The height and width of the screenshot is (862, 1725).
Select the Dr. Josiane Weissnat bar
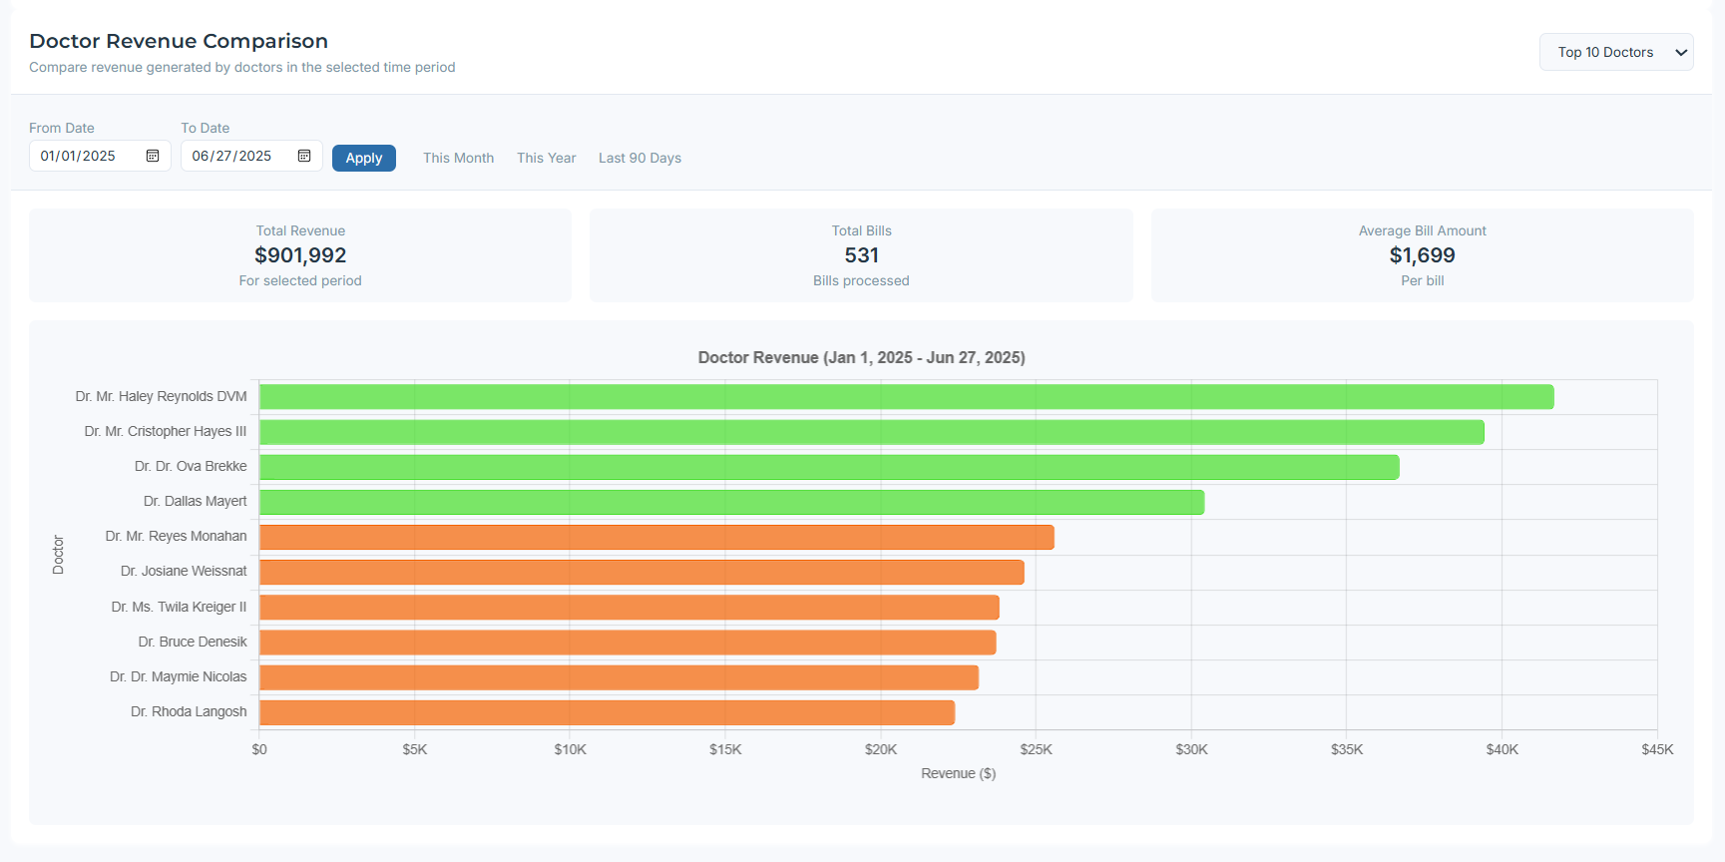pyautogui.click(x=642, y=572)
